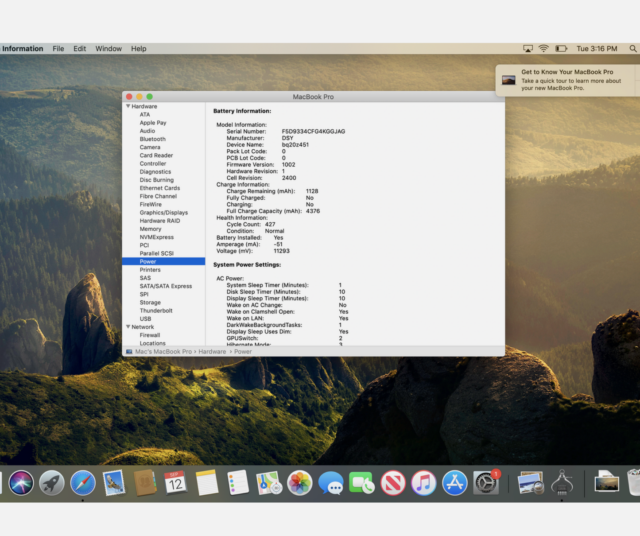Select USB in the sidebar
640x536 pixels.
[x=145, y=319]
